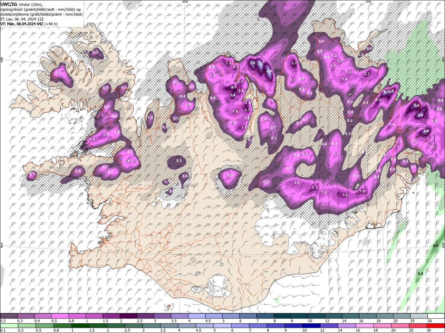Click the dark green rain swatch between 1 and 1.5
The height and width of the screenshot is (333, 445).
tap(80, 326)
